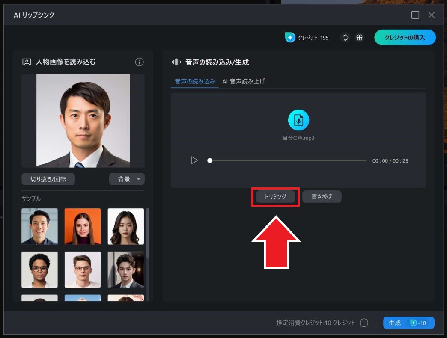This screenshot has width=447, height=338.
Task: Click the クレジットの購入 button
Action: click(x=405, y=37)
